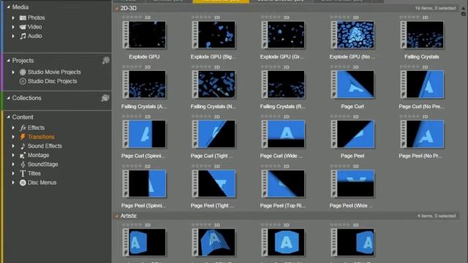Select the Page Peel (Spinni... thumbnail
468x263 pixels.
(x=144, y=183)
